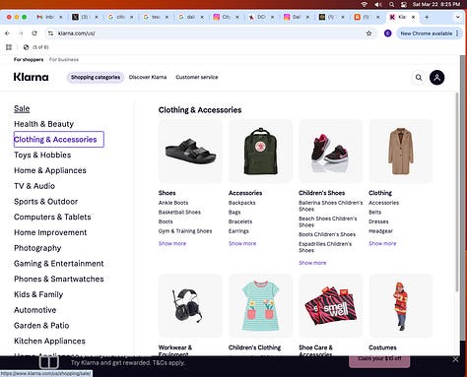Select Automotive category
467x377 pixels.
pos(35,310)
